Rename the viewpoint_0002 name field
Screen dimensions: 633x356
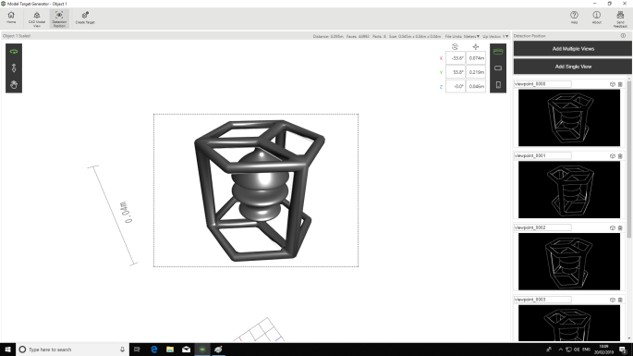point(542,227)
